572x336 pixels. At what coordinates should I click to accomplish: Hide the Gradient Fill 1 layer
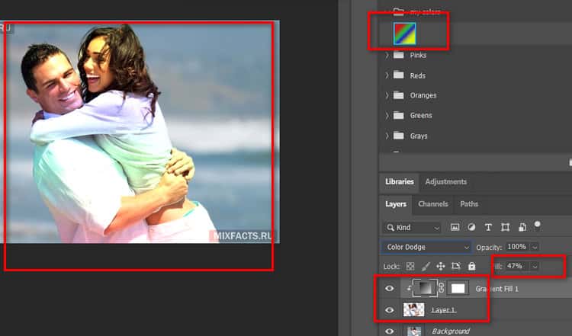[x=390, y=289]
